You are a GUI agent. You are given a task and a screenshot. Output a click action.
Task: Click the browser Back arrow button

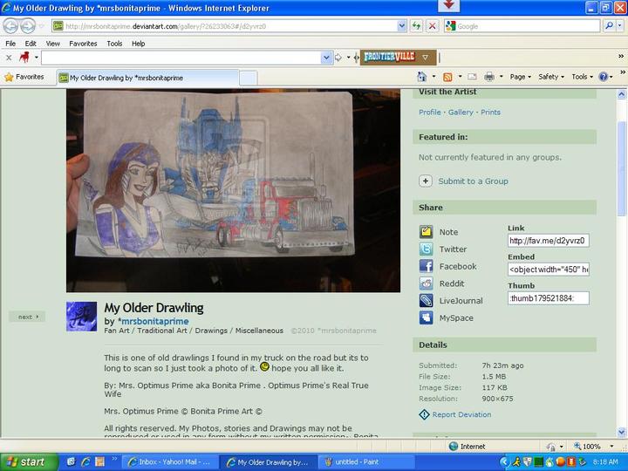point(13,26)
